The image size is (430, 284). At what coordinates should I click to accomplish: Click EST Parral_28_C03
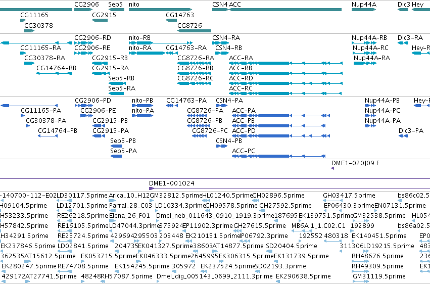point(130,205)
